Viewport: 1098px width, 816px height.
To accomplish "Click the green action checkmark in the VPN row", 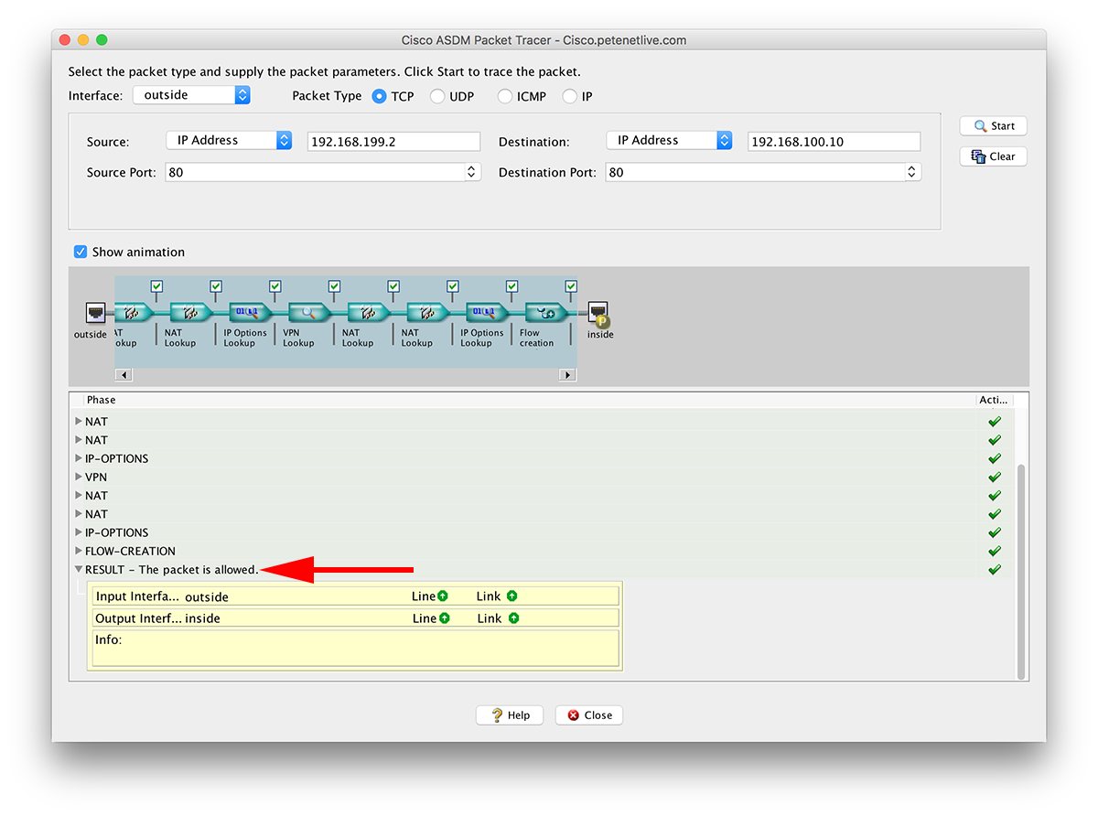I will [995, 478].
